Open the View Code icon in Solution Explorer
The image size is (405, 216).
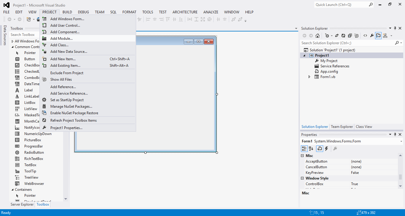click(365, 35)
